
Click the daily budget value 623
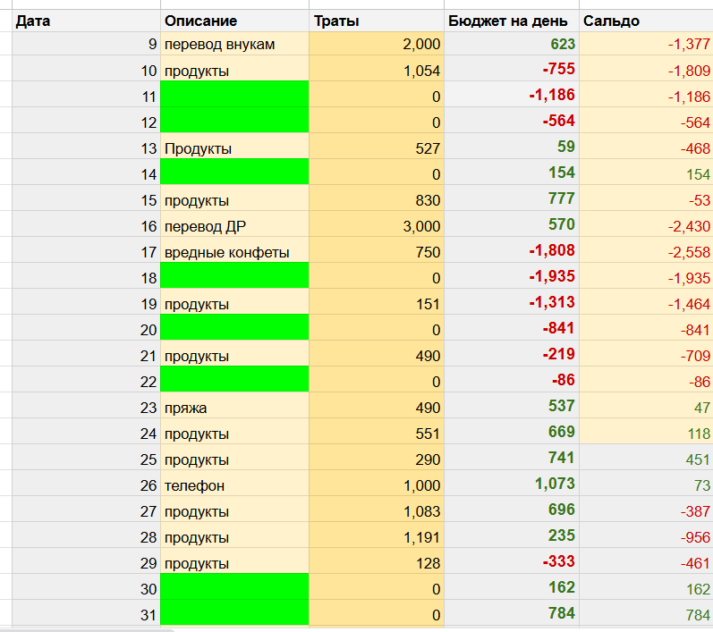point(512,44)
